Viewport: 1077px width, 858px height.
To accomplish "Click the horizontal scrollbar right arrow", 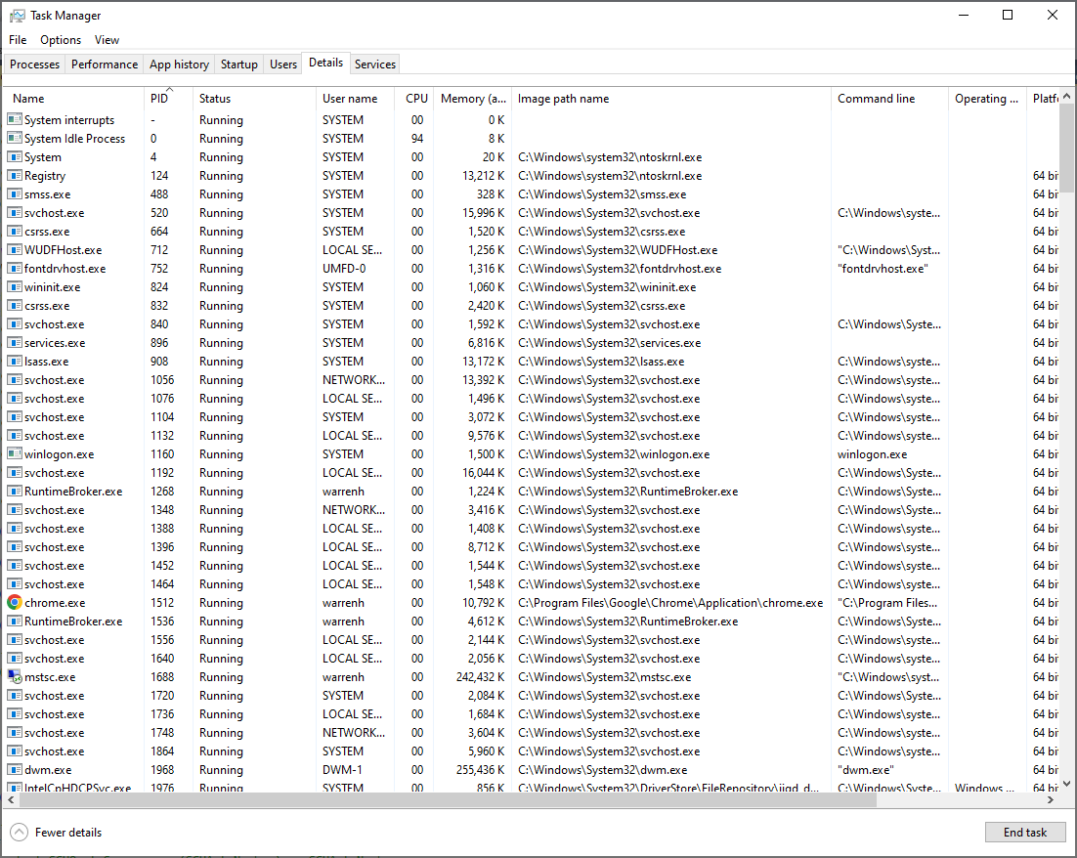I will (1051, 799).
